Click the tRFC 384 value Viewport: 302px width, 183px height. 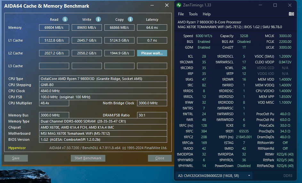204,131
